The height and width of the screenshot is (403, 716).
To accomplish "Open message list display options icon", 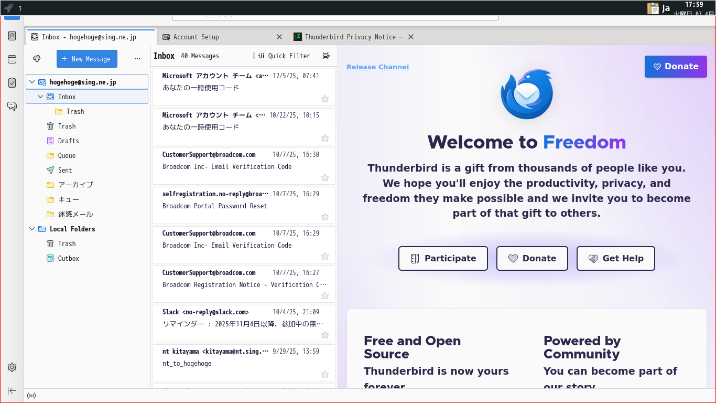I will tap(327, 56).
